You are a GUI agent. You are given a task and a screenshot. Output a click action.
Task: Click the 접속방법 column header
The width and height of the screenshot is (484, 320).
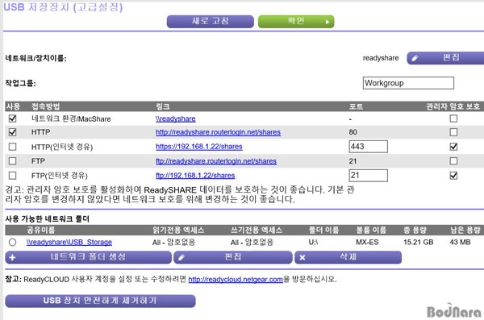[x=45, y=106]
